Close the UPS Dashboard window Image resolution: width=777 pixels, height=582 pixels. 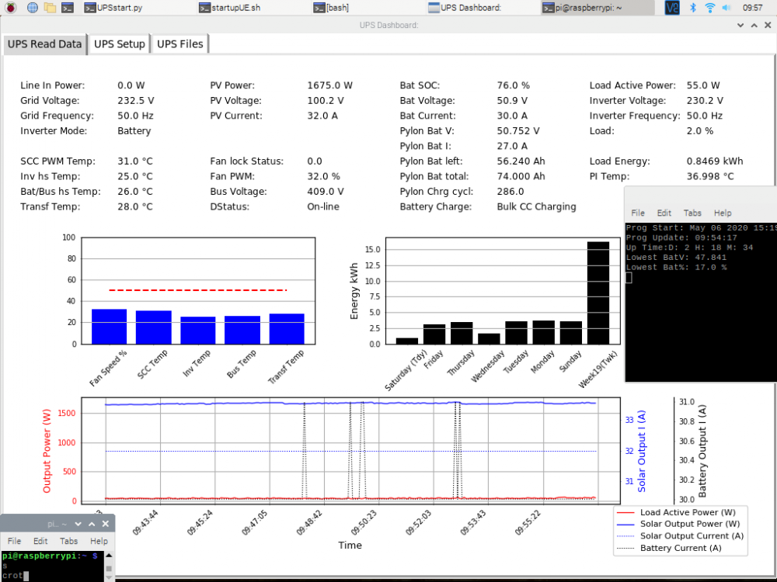(x=768, y=25)
